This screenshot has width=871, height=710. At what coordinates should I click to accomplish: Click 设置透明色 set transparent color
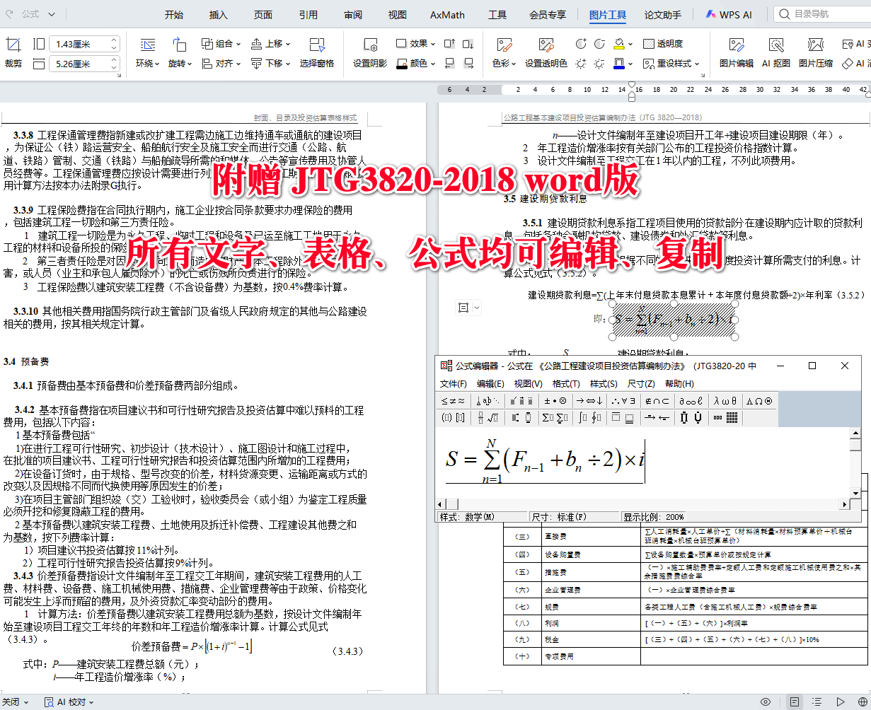point(546,53)
